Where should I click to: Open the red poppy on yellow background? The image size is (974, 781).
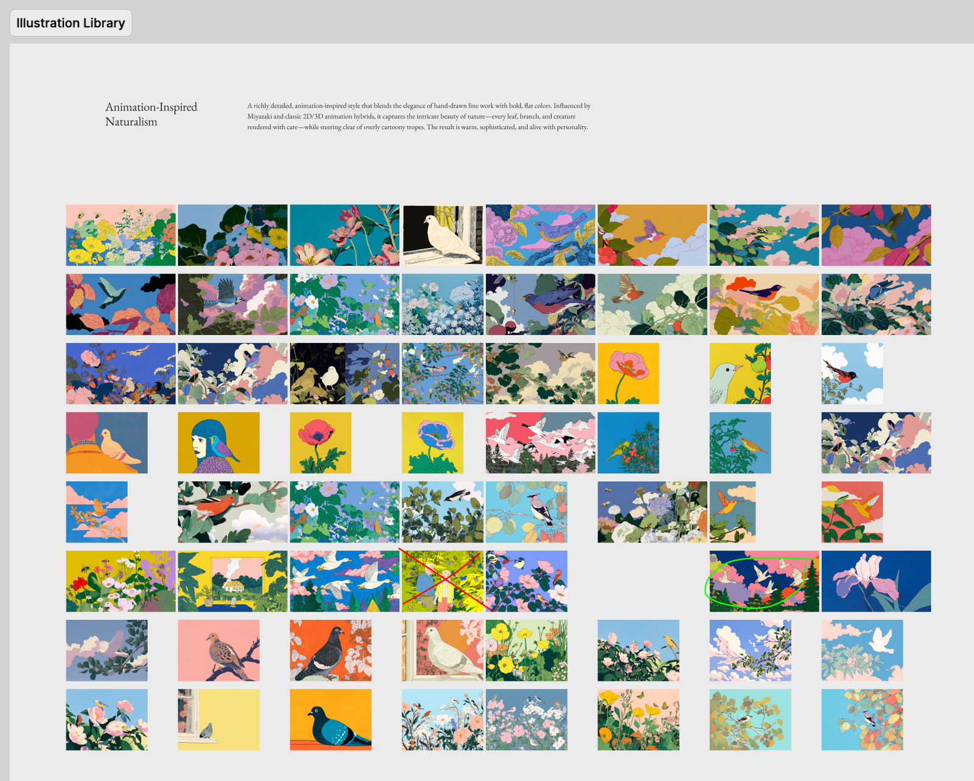pyautogui.click(x=320, y=443)
